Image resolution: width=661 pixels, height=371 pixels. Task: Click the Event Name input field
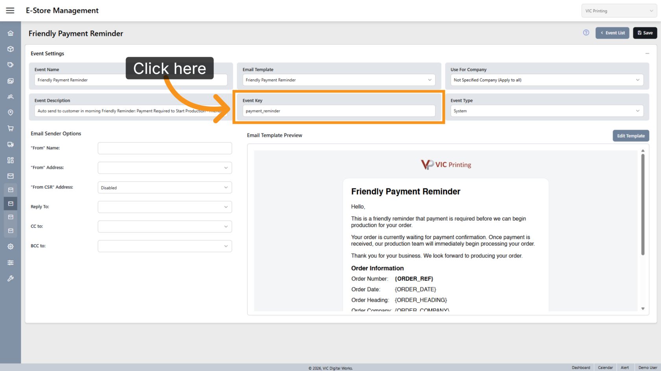pyautogui.click(x=131, y=80)
